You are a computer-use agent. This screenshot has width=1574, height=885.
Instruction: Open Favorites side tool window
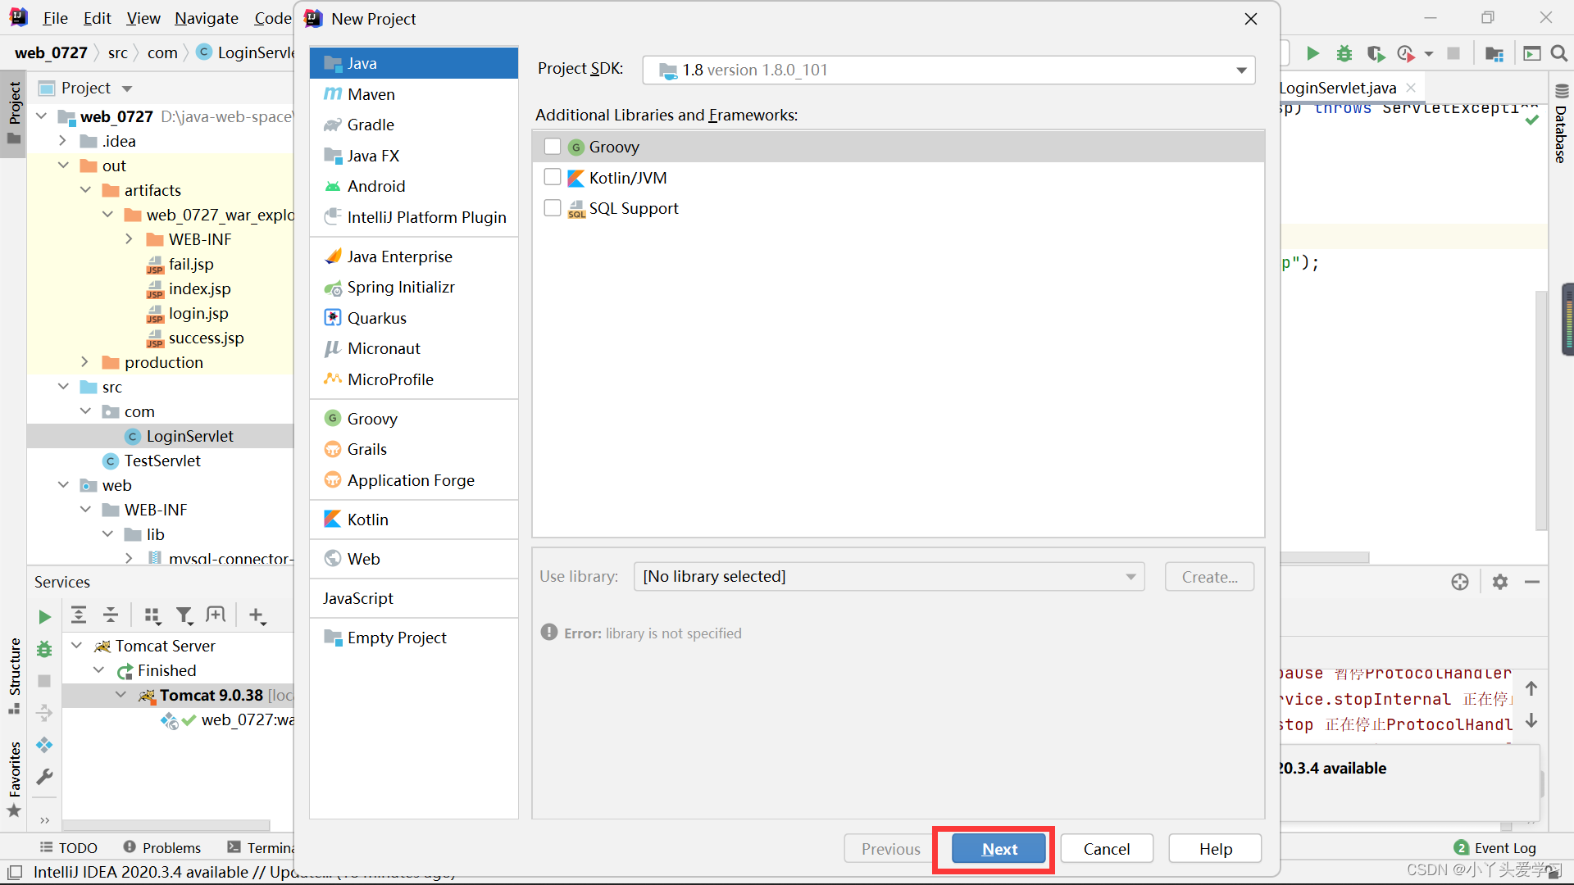pyautogui.click(x=14, y=778)
